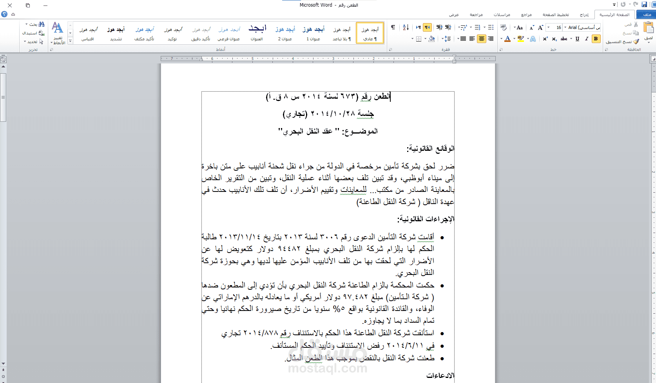
Task: Switch to Page Layout (تخطيط الصفحة) tab
Action: click(556, 14)
